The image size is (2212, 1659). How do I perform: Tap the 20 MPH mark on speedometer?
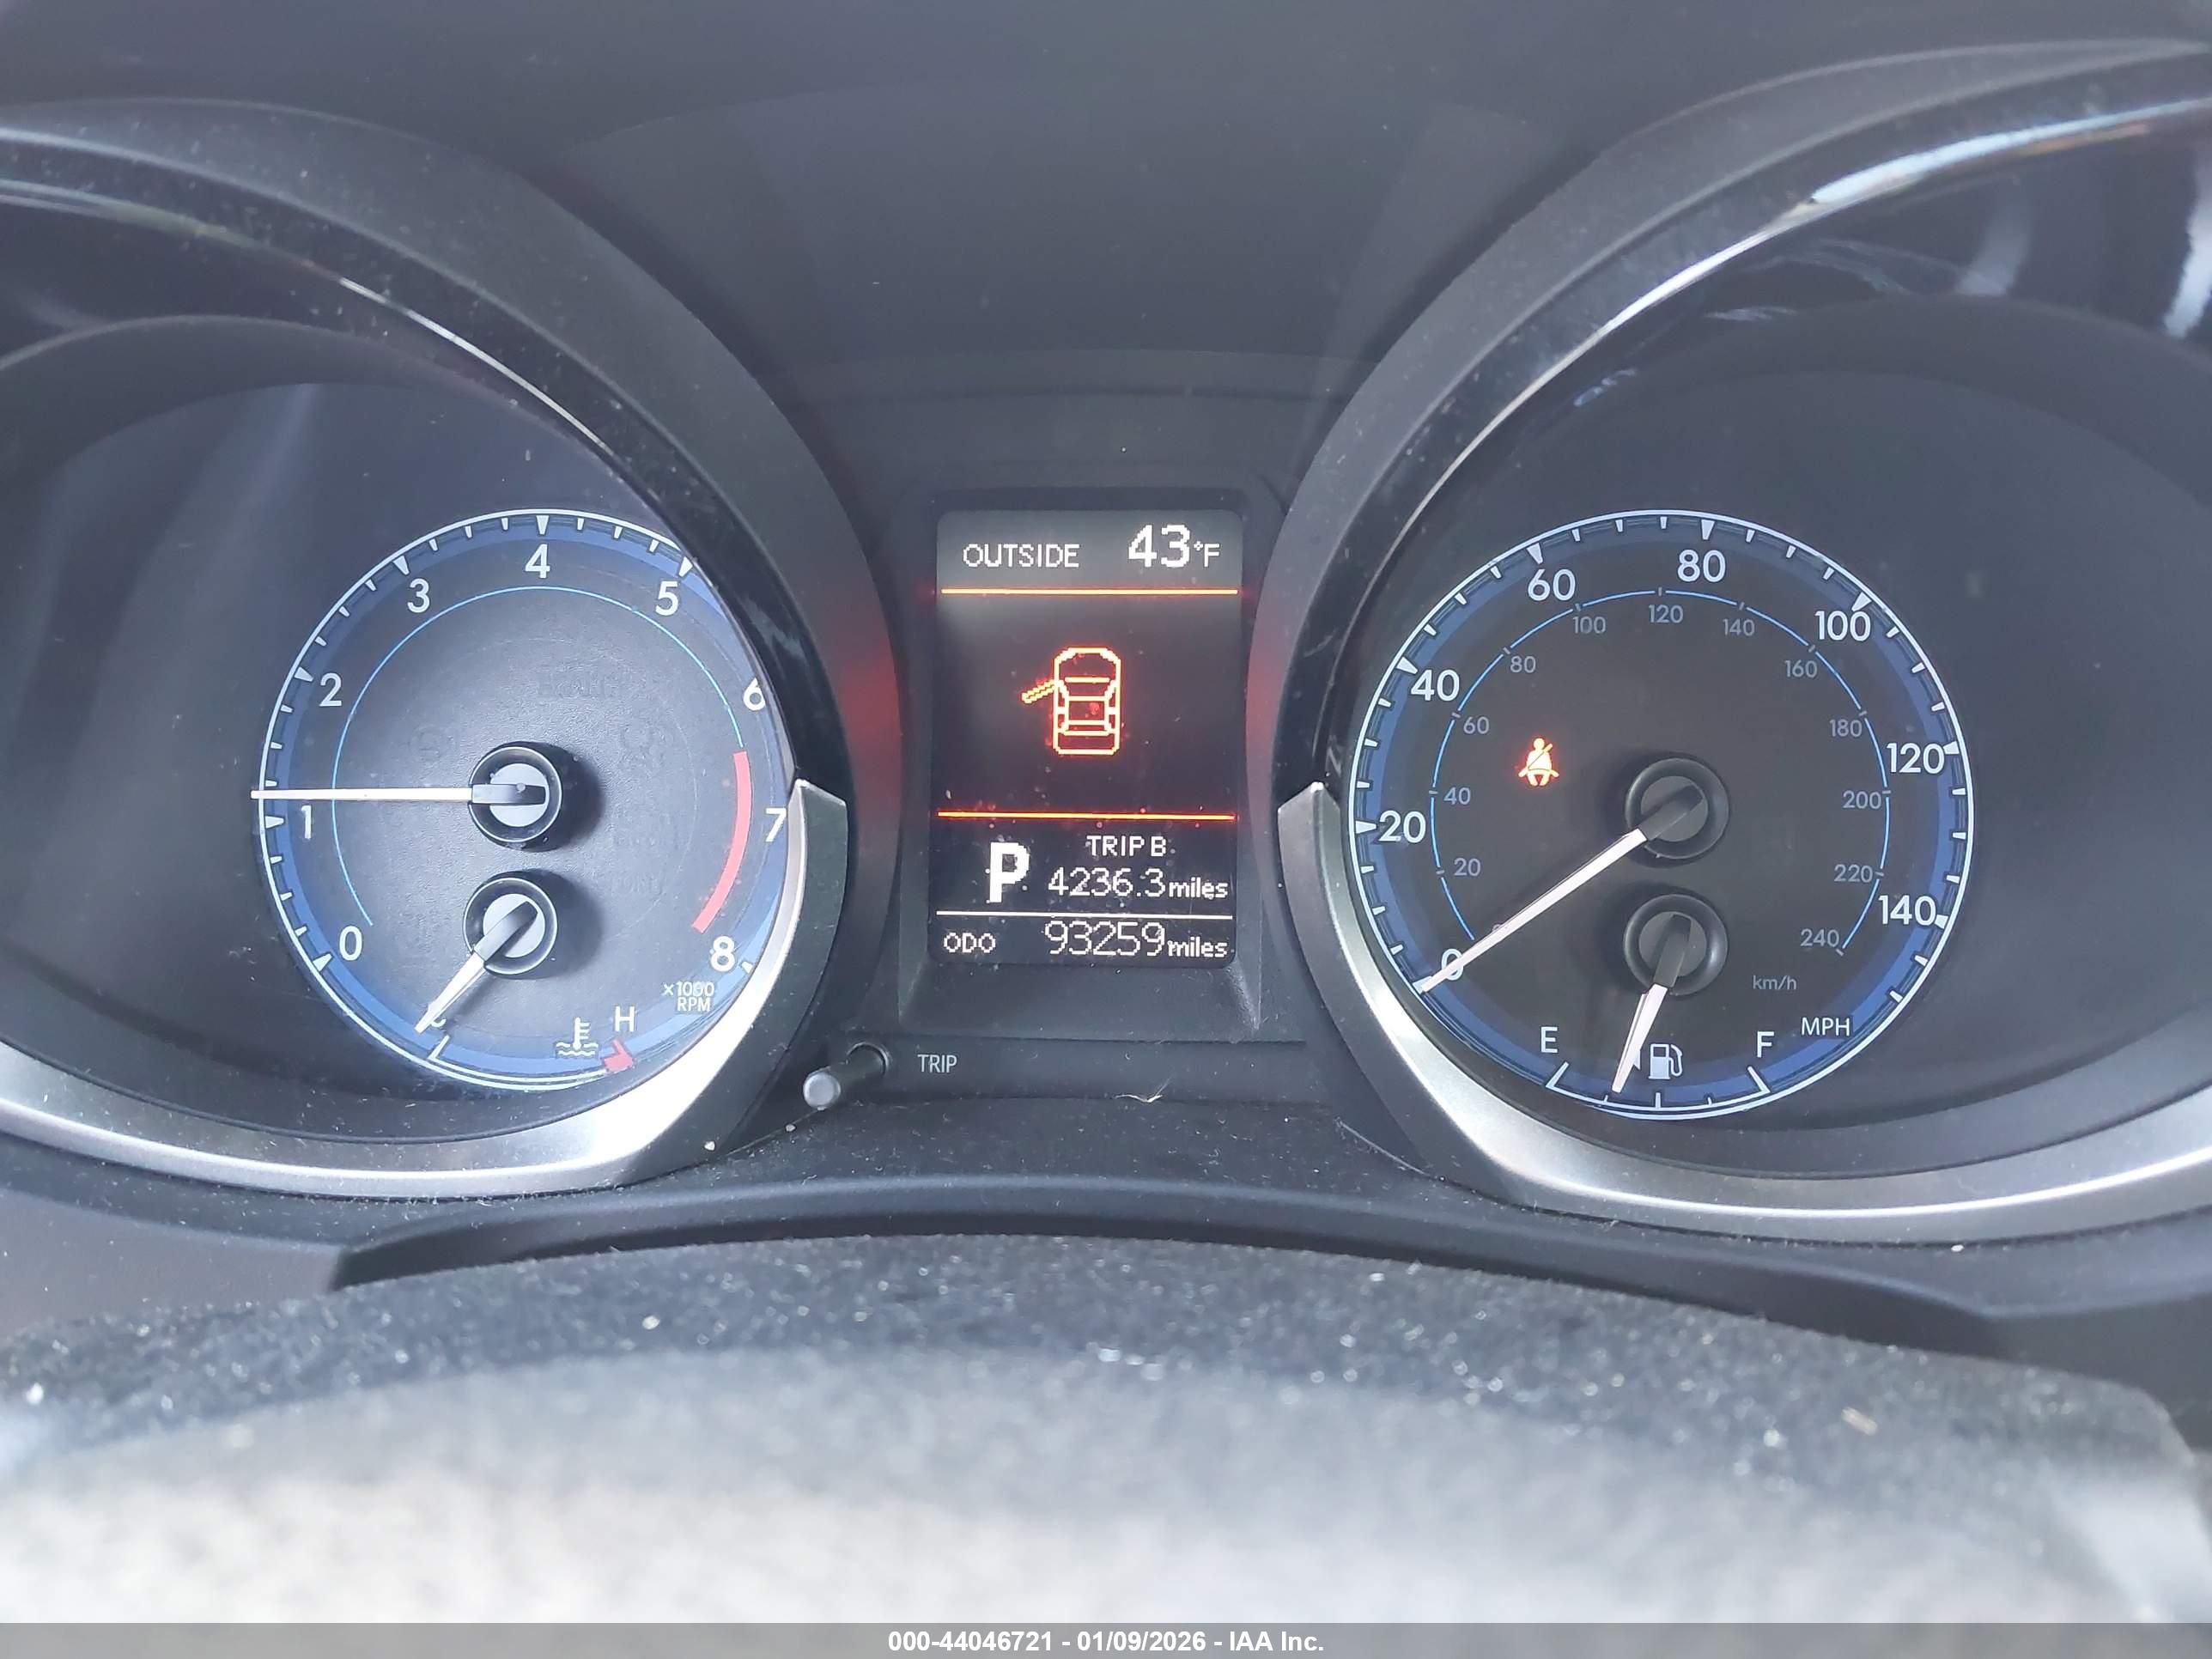[x=1402, y=828]
